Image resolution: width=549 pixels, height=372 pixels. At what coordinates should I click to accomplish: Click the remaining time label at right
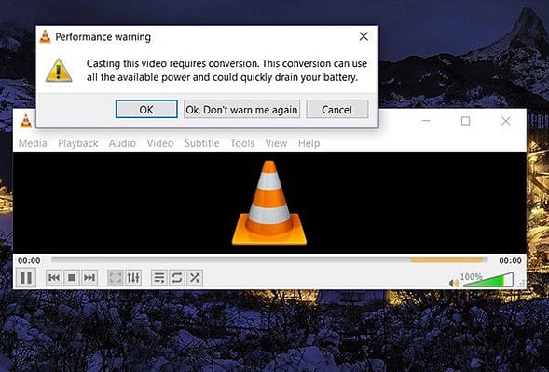coord(510,260)
